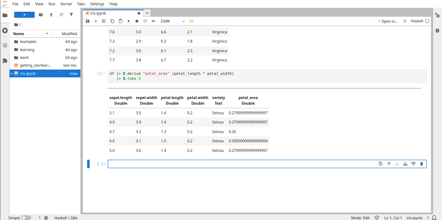Cut the selected cell with scissors icon

coord(104,21)
